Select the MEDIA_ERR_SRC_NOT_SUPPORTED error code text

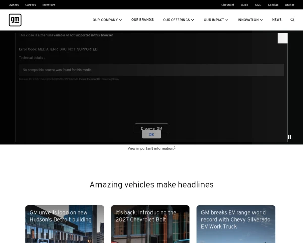[x=68, y=49]
